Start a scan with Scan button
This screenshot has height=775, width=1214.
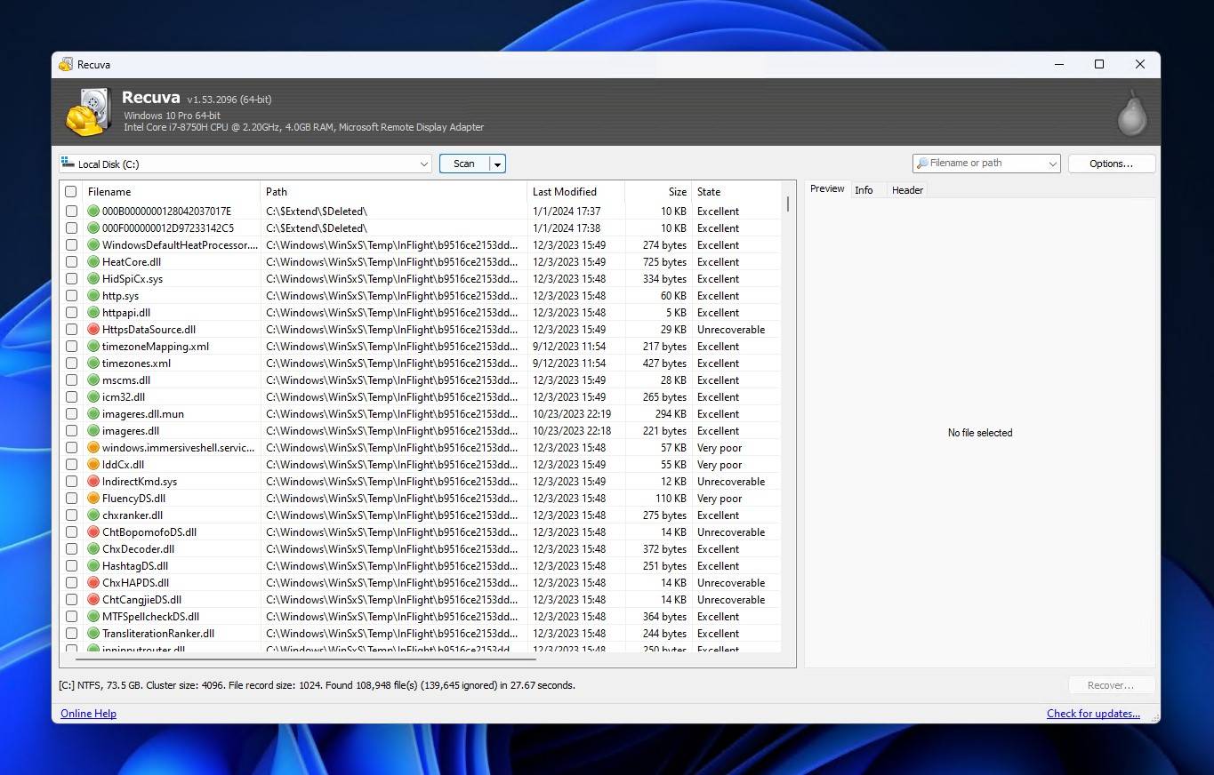[x=464, y=164]
